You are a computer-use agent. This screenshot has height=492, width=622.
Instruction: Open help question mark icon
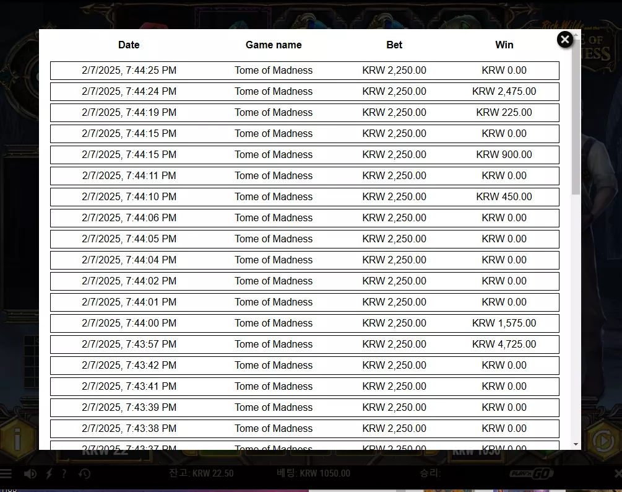click(64, 473)
